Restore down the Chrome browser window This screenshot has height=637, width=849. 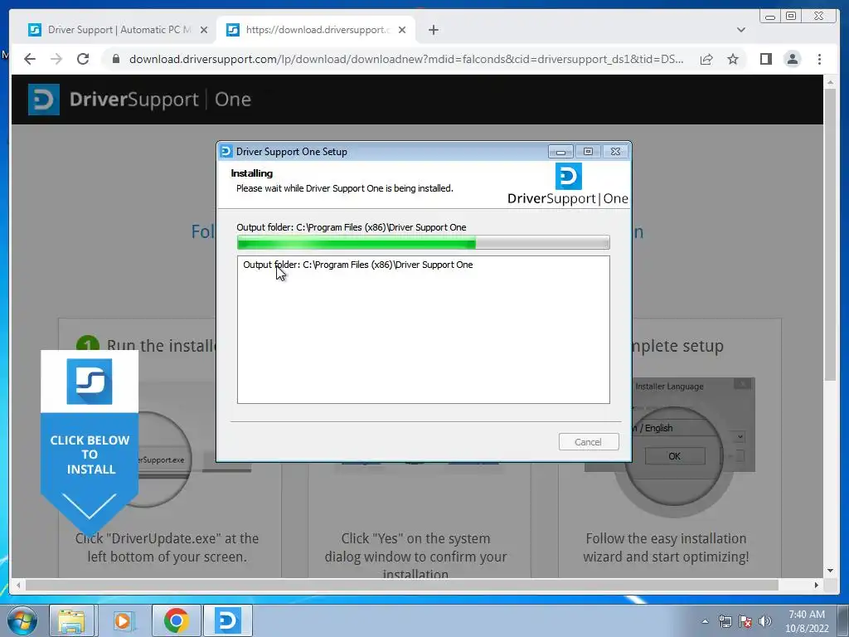(x=791, y=17)
